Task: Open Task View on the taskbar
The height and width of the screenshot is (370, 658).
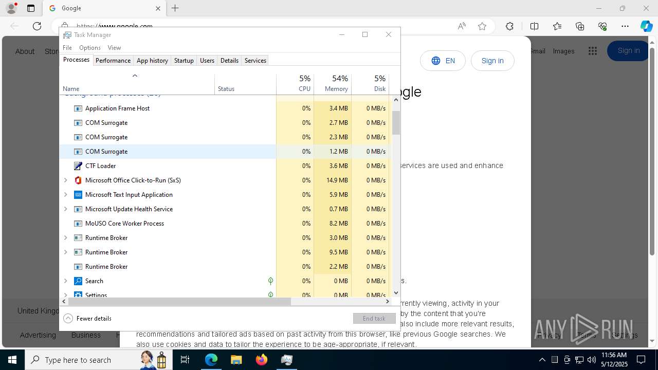Action: point(185,360)
